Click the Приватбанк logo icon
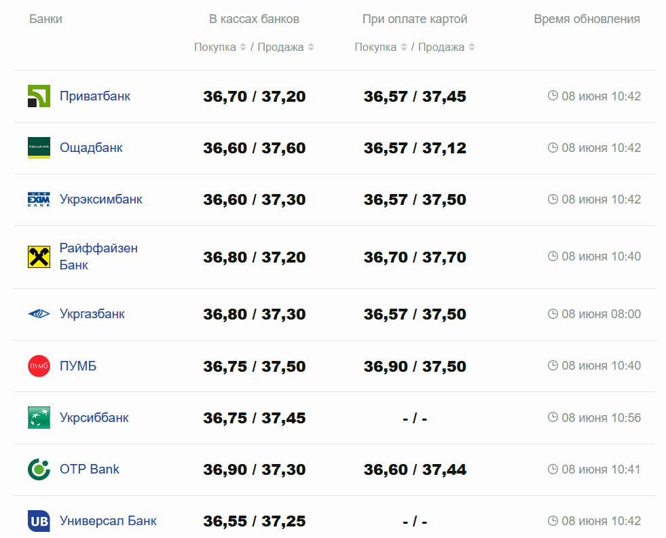 point(39,96)
